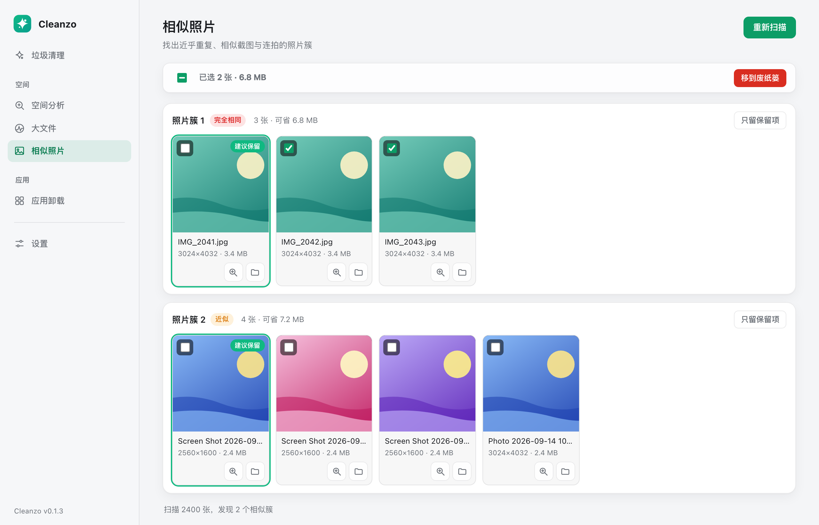Click the Cleanzo logo icon
The image size is (819, 525).
pyautogui.click(x=22, y=24)
